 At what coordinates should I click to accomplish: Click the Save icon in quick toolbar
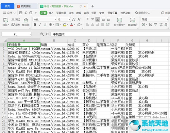point(21,13)
